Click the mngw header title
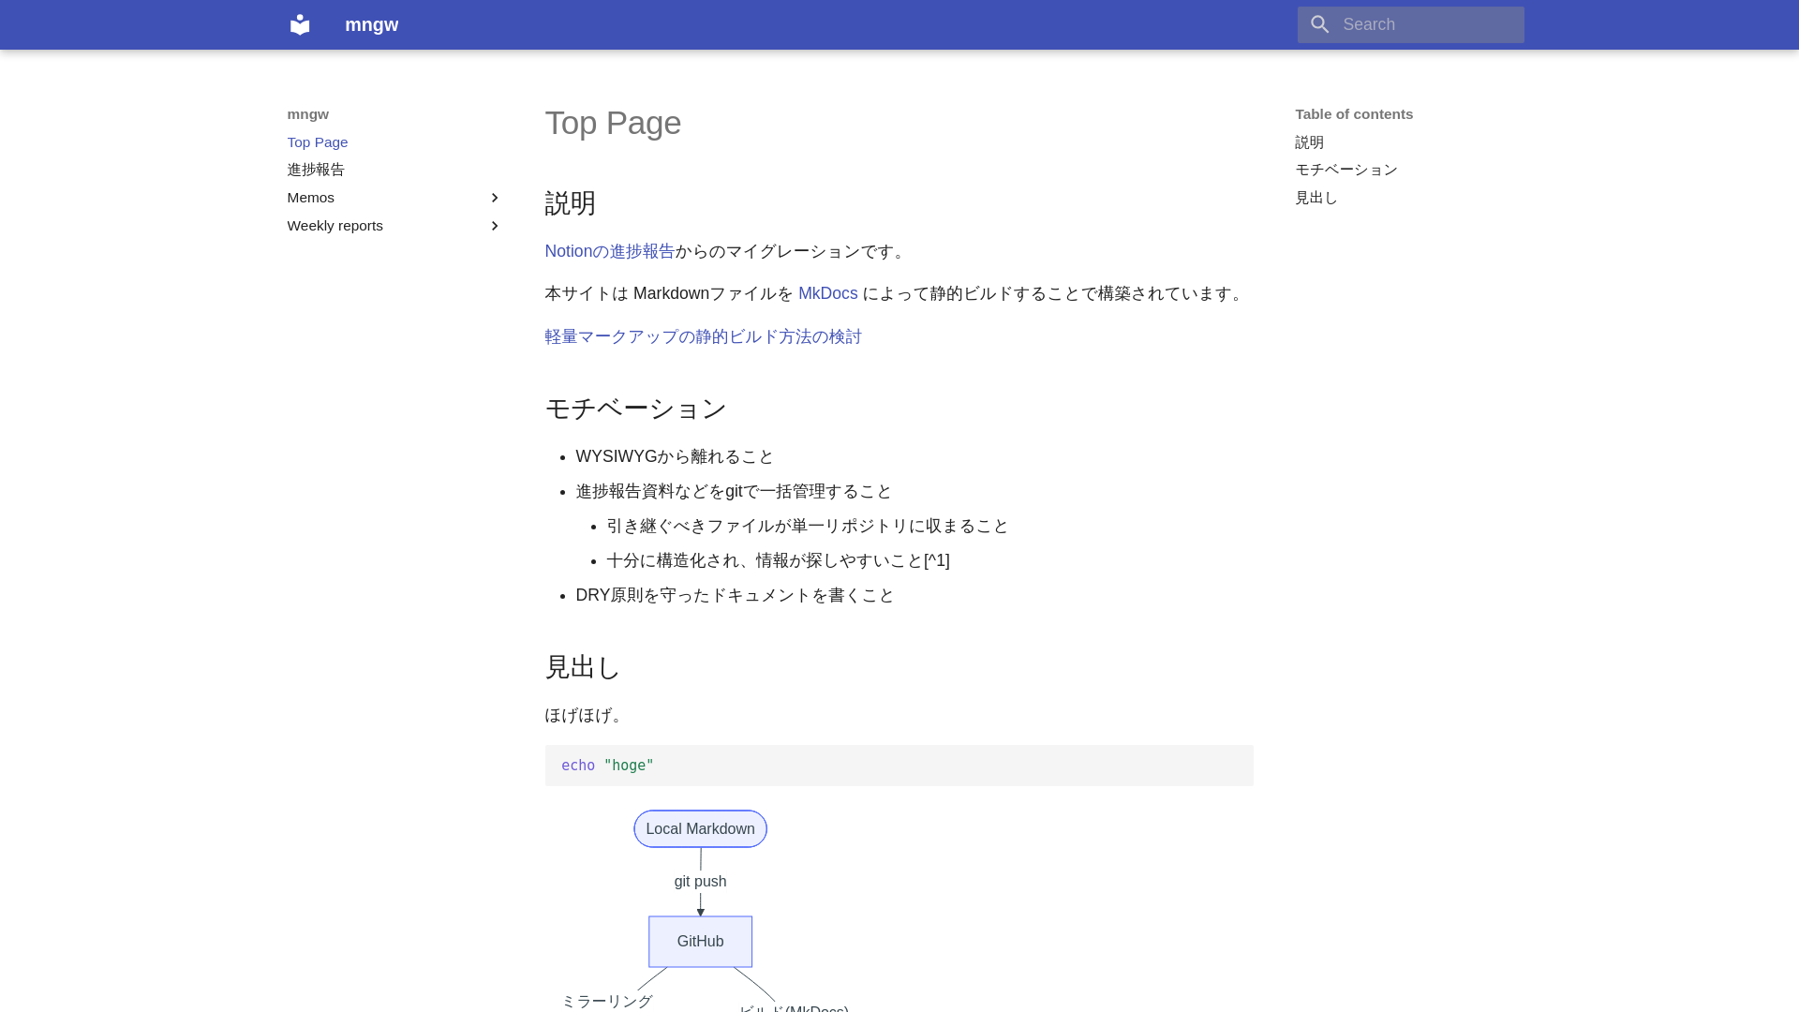 click(372, 24)
